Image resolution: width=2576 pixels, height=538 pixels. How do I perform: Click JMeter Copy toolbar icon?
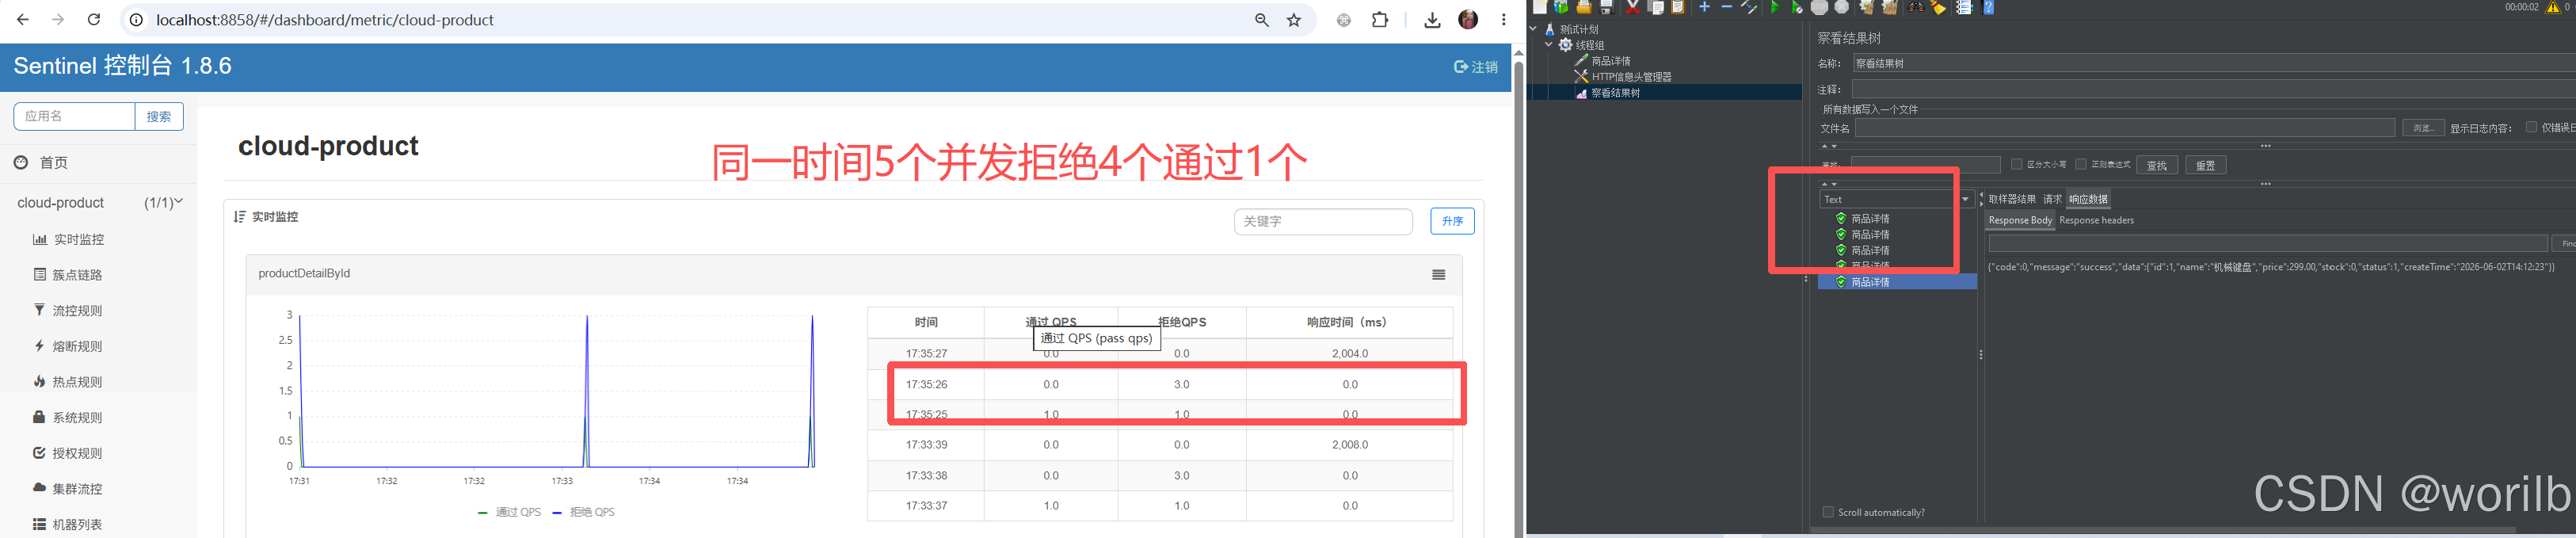coord(1656,7)
